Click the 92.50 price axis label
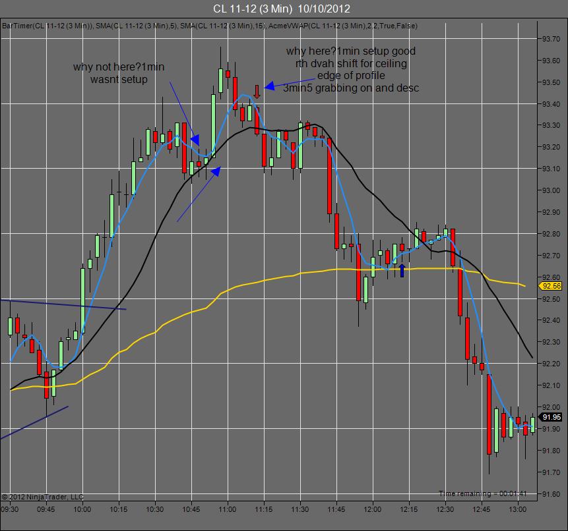 pos(551,299)
